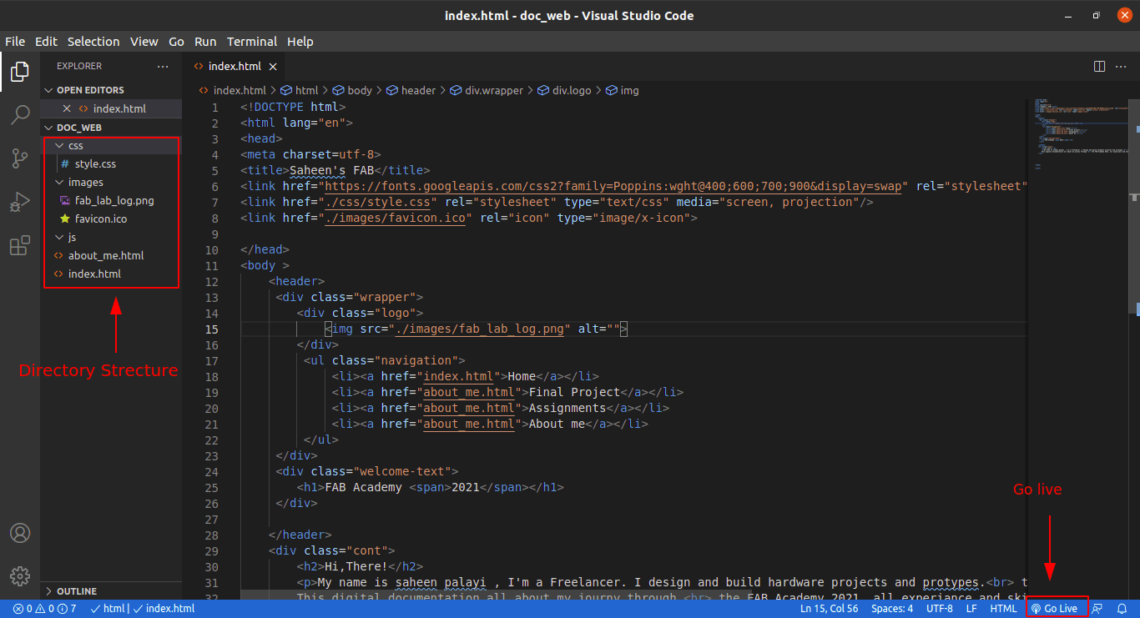Click header breadcrumb item
Screen dimensions: 1140x618
(x=411, y=90)
